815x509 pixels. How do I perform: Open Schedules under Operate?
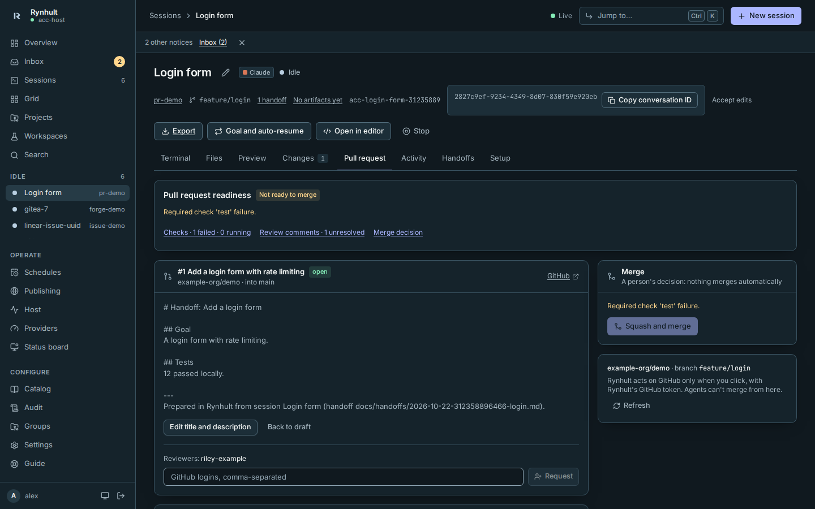point(68,273)
